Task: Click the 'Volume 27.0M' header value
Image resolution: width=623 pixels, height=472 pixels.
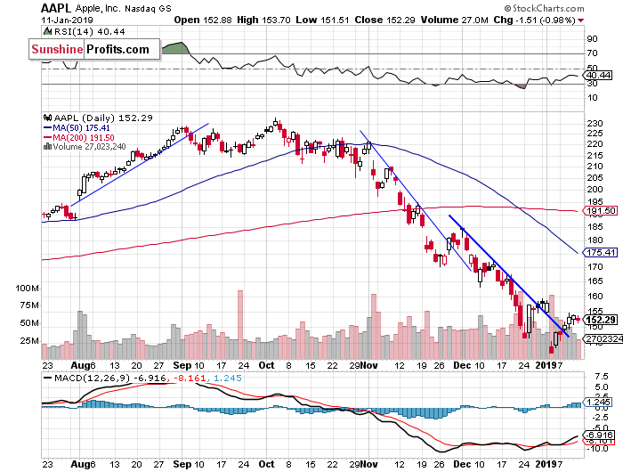Action: pyautogui.click(x=454, y=20)
